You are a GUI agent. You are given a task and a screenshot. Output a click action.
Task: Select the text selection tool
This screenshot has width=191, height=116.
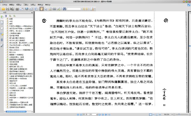pyautogui.click(x=50, y=9)
